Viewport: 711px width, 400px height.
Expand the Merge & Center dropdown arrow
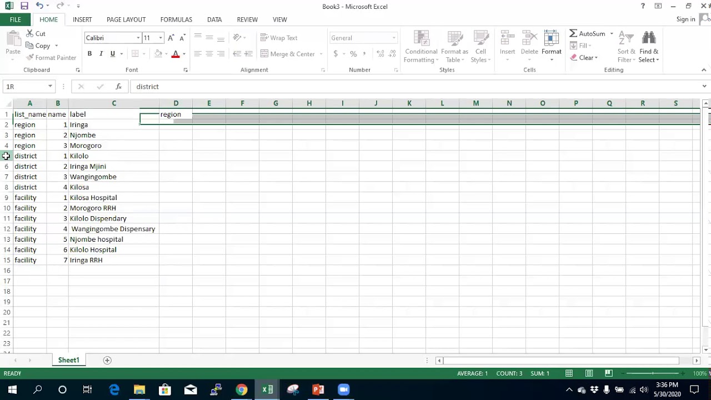coord(321,54)
